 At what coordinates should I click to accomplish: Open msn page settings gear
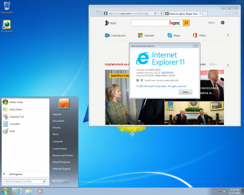coord(223,22)
